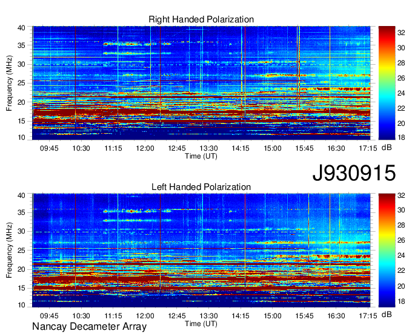This screenshot has width=412, height=334.
Task: Click the 14:15 time tick of upper plot
Action: coord(241,148)
